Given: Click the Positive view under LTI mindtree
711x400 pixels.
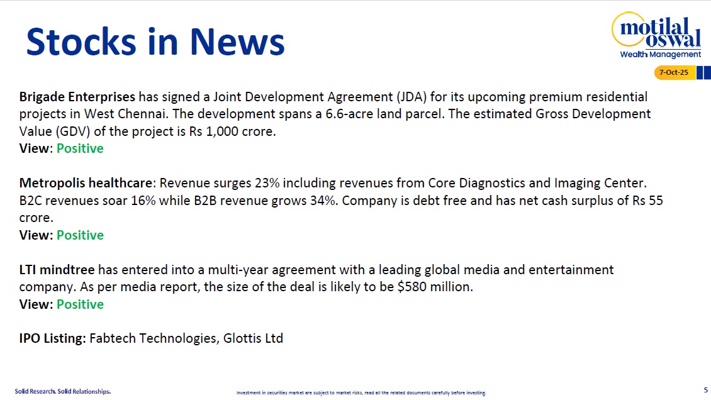Looking at the screenshot, I should 80,304.
